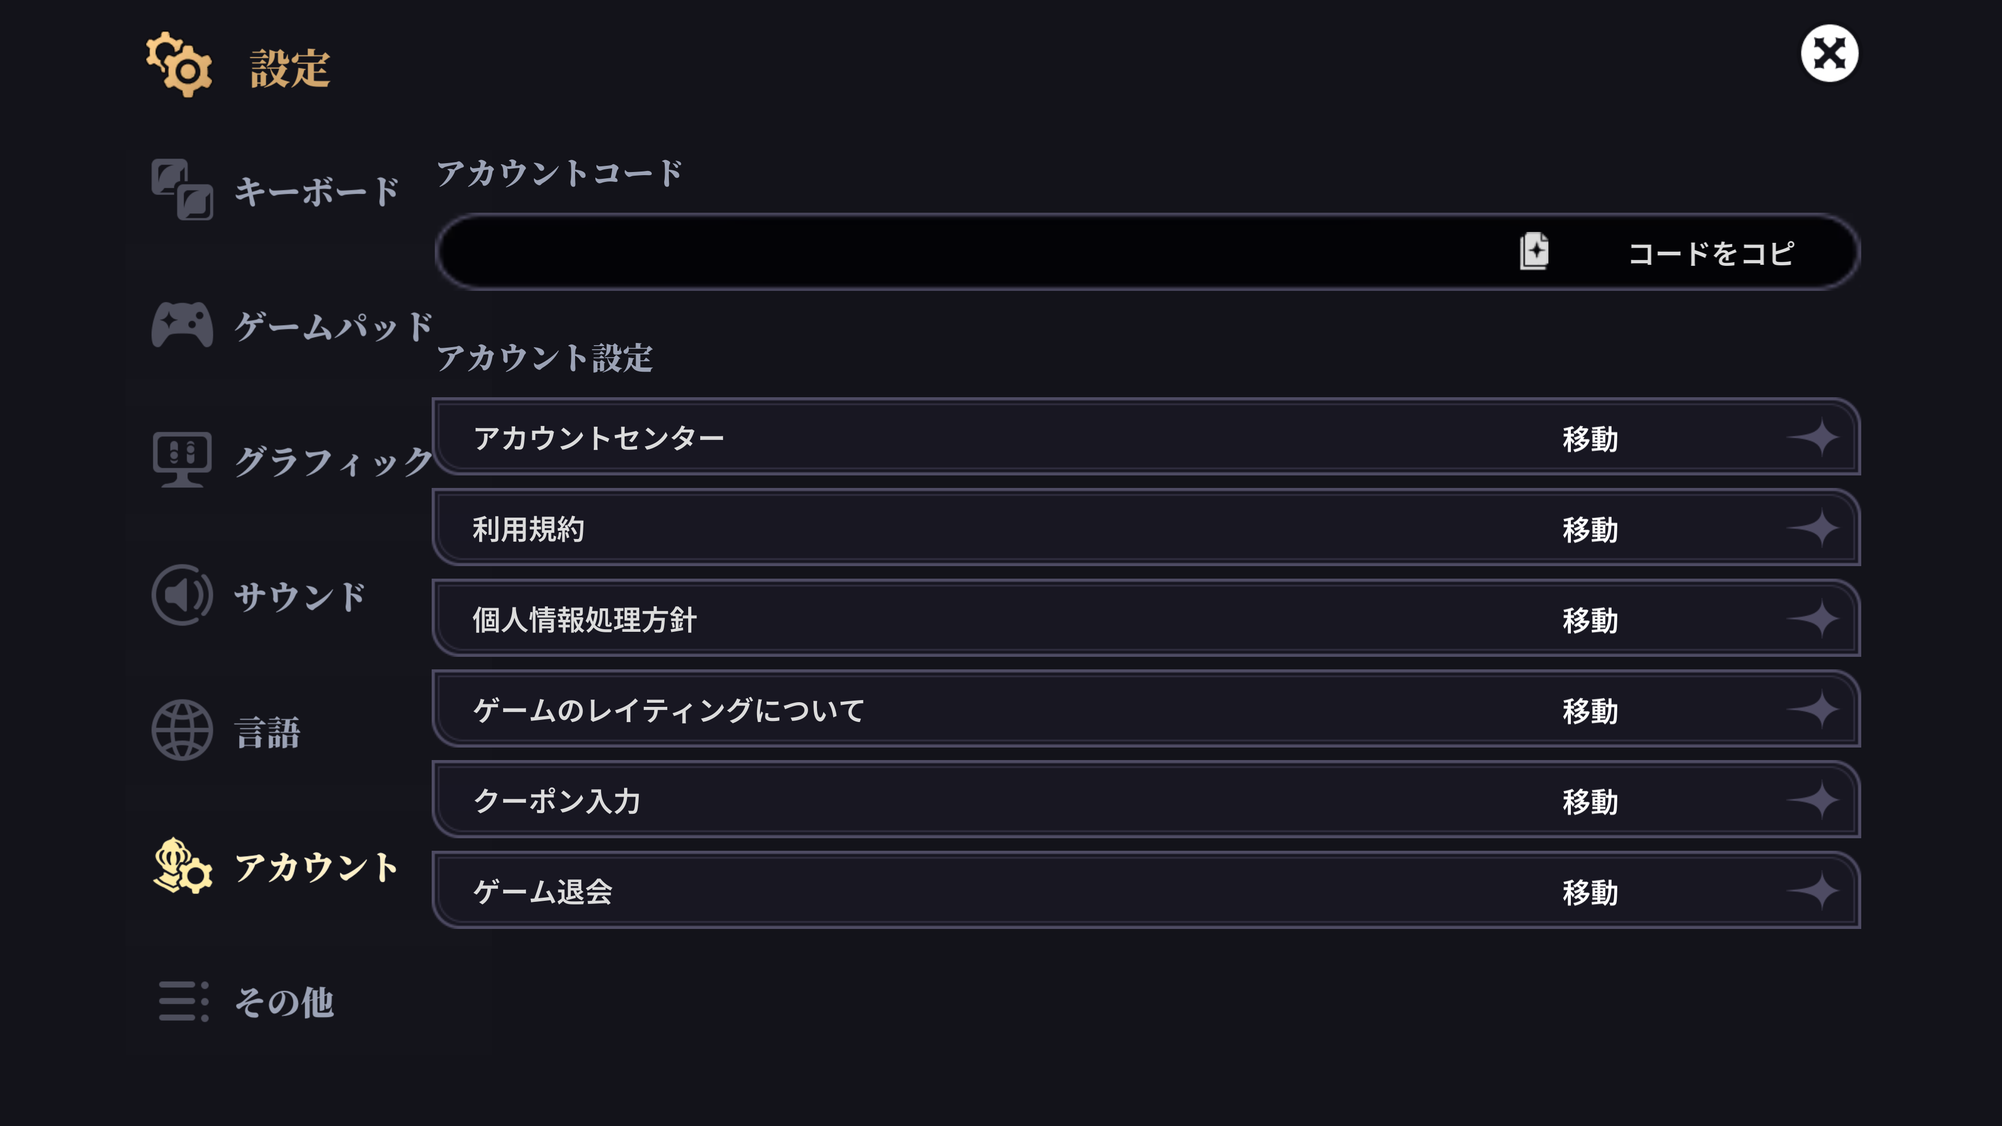Image resolution: width=2002 pixels, height=1126 pixels.
Task: Click the sound speaker icon
Action: pyautogui.click(x=182, y=595)
